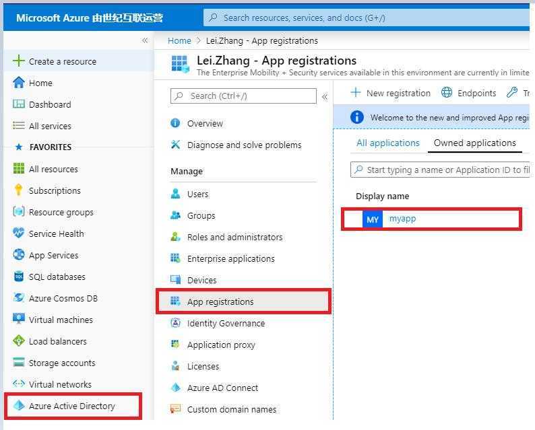
Task: Click the Groups people icon
Action: (175, 215)
